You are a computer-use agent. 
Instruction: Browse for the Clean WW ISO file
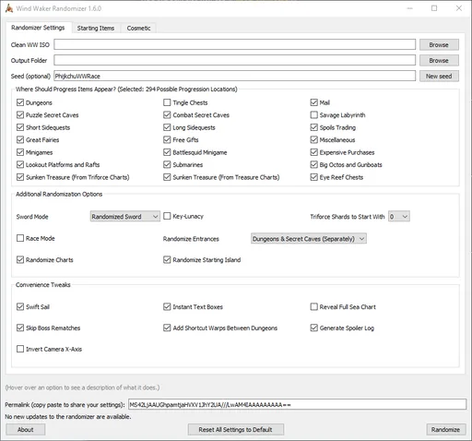pyautogui.click(x=439, y=45)
